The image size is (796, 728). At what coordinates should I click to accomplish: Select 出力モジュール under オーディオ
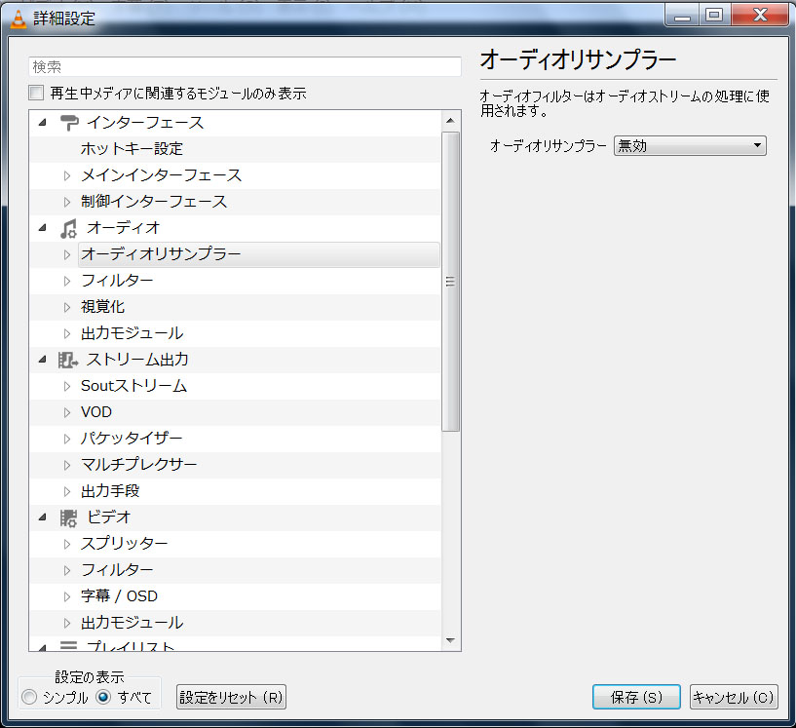(132, 333)
